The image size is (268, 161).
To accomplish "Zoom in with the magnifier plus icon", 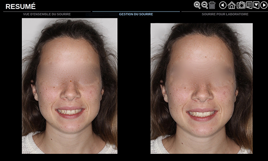I will (x=197, y=5).
